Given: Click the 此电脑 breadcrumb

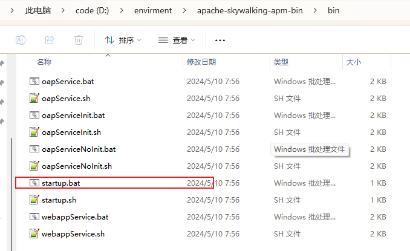Looking at the screenshot, I should tap(38, 10).
